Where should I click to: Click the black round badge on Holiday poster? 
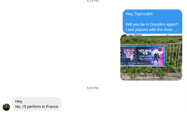pyautogui.click(x=160, y=49)
